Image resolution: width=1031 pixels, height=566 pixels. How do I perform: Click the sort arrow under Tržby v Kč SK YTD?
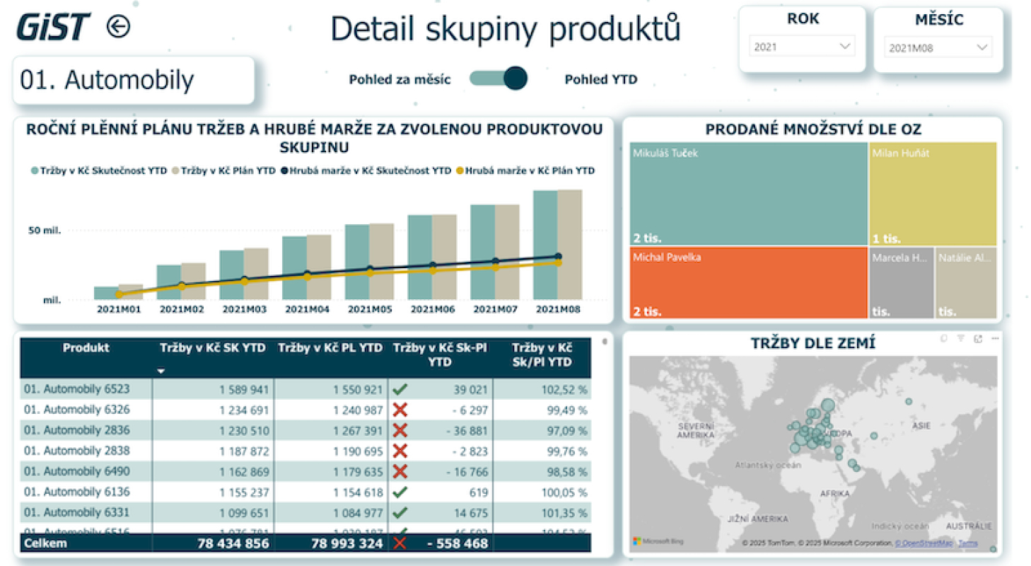[x=161, y=371]
